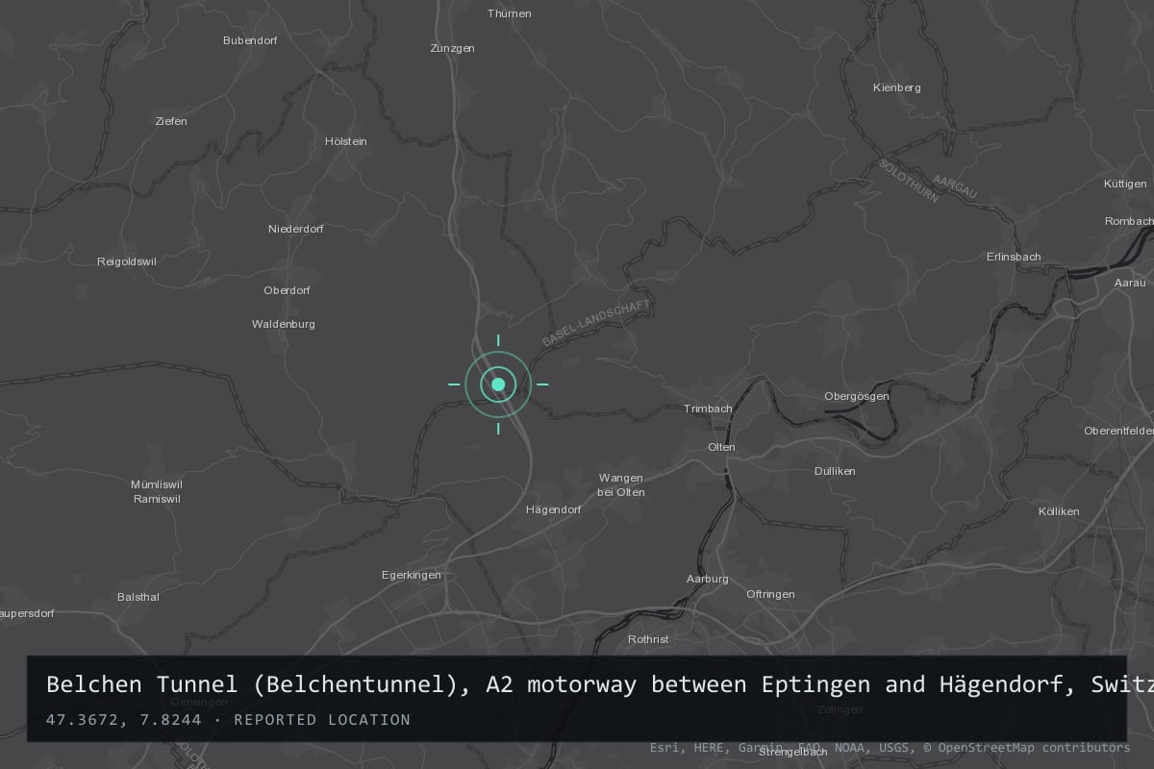Select the Balsthal label

tap(138, 597)
